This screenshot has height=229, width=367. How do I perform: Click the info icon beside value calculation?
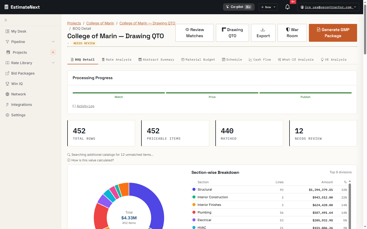click(x=69, y=160)
